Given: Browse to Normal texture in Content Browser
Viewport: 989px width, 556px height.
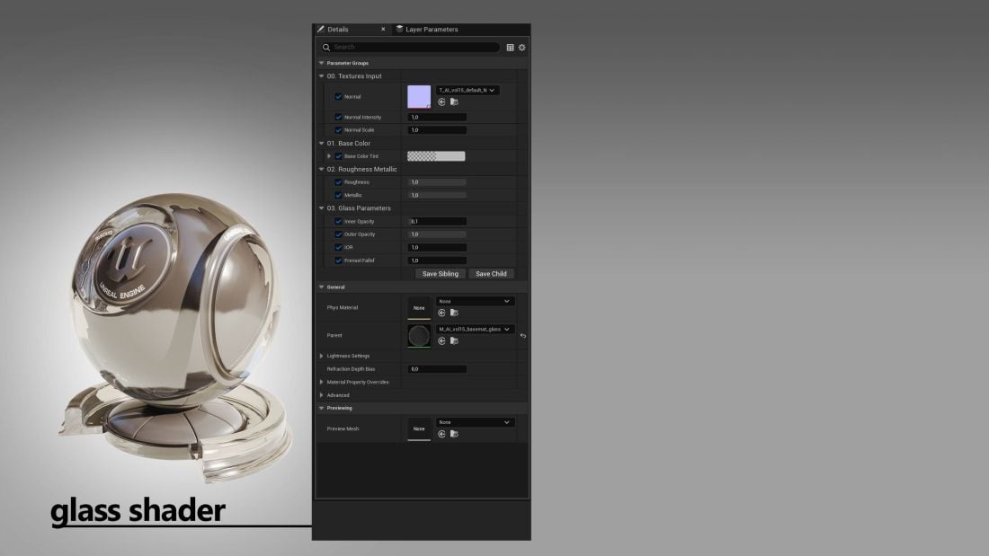Looking at the screenshot, I should (454, 102).
